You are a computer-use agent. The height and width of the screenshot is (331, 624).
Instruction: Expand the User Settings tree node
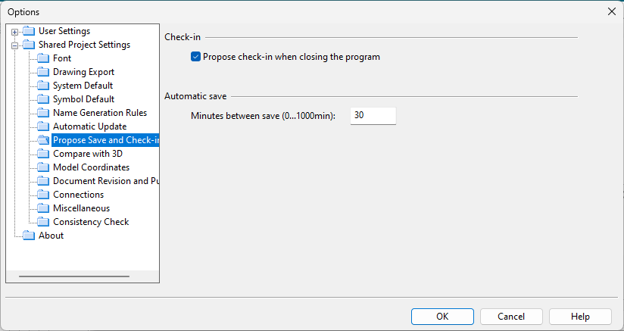(x=14, y=32)
